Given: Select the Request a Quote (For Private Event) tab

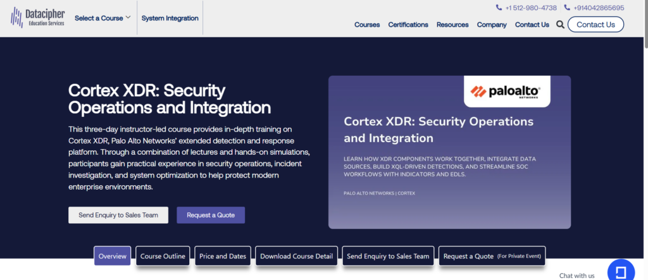Looking at the screenshot, I should pos(492,256).
